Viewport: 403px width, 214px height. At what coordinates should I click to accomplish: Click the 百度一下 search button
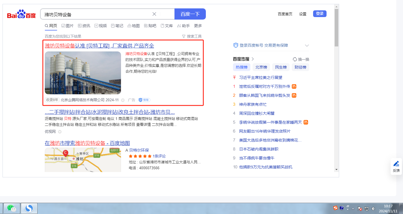[x=190, y=14]
